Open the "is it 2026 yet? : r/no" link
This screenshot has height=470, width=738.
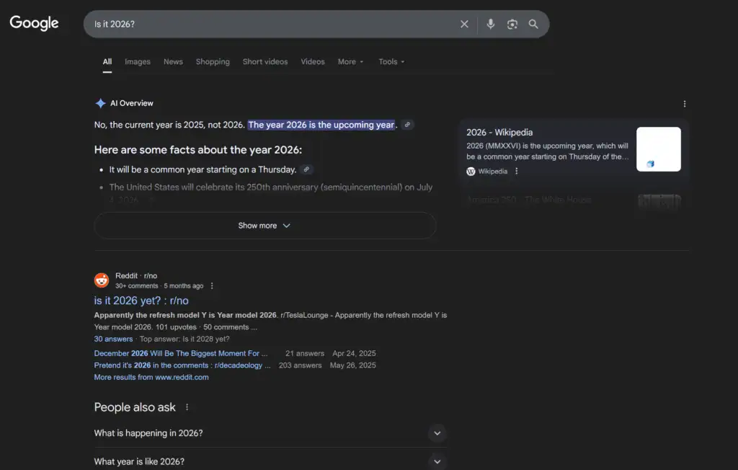pyautogui.click(x=141, y=301)
